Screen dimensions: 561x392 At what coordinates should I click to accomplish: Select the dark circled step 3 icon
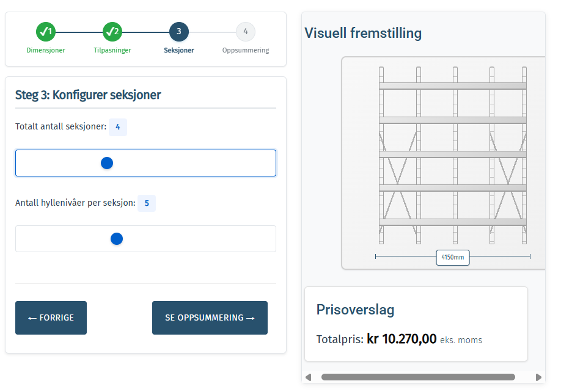pyautogui.click(x=178, y=31)
